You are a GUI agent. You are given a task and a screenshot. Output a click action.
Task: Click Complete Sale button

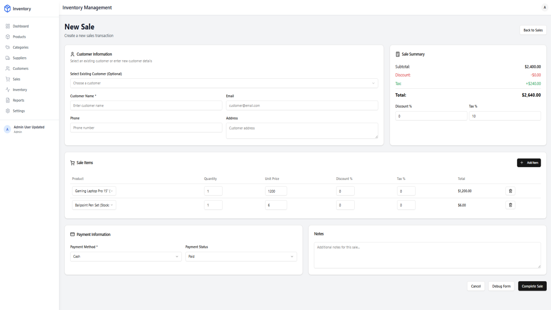(x=532, y=286)
